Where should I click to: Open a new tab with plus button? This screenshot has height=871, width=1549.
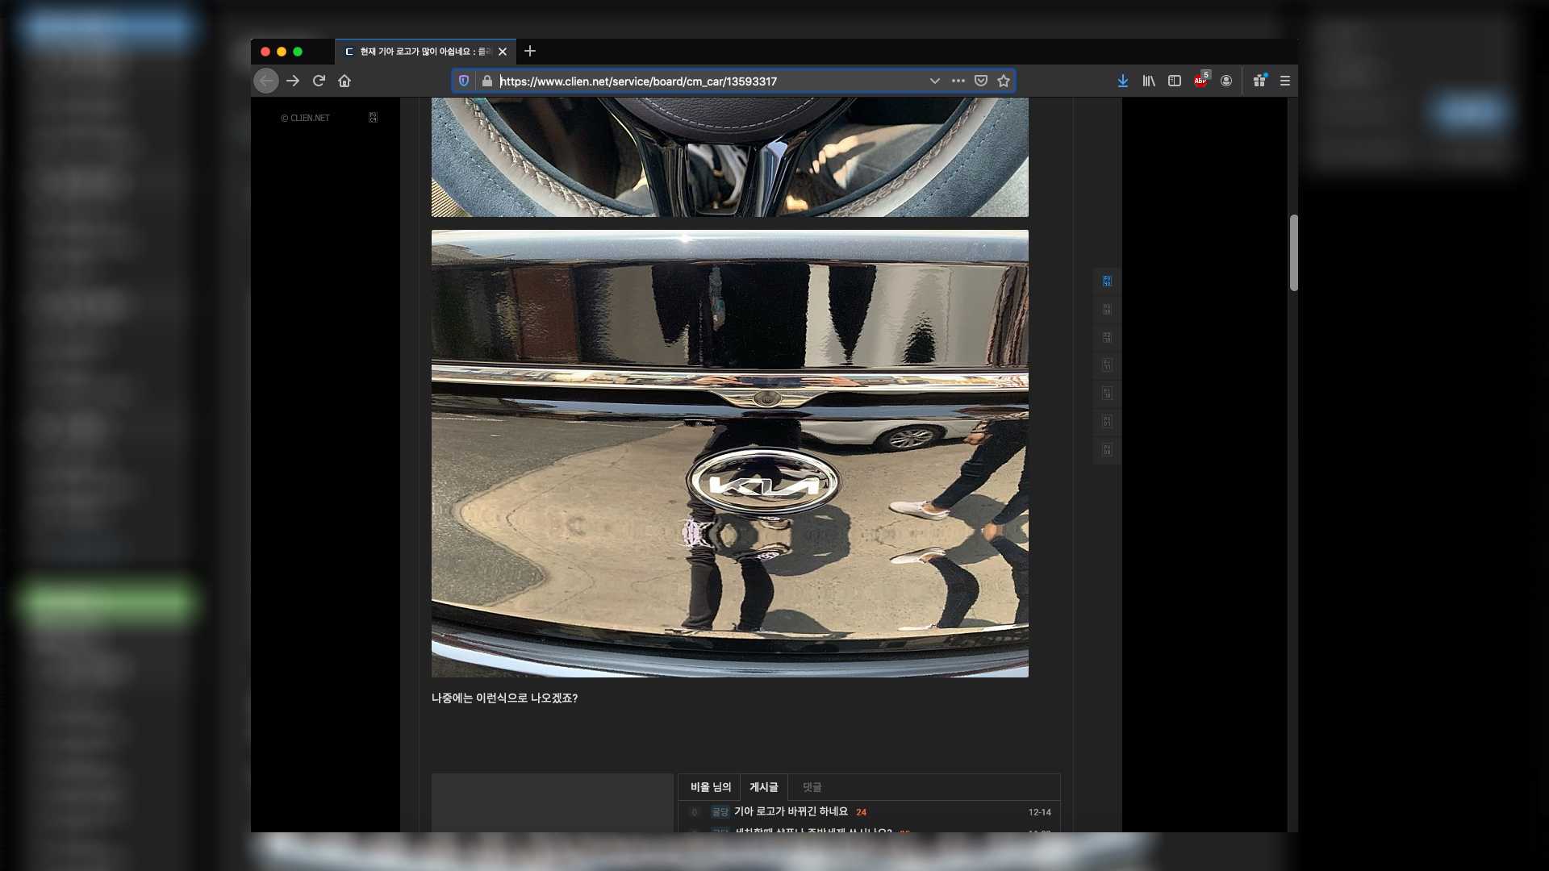pyautogui.click(x=530, y=51)
